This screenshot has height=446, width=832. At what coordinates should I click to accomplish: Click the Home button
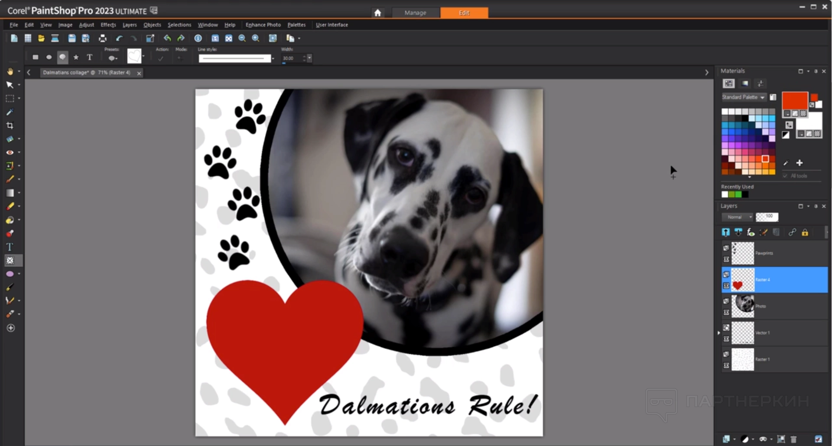click(x=377, y=13)
